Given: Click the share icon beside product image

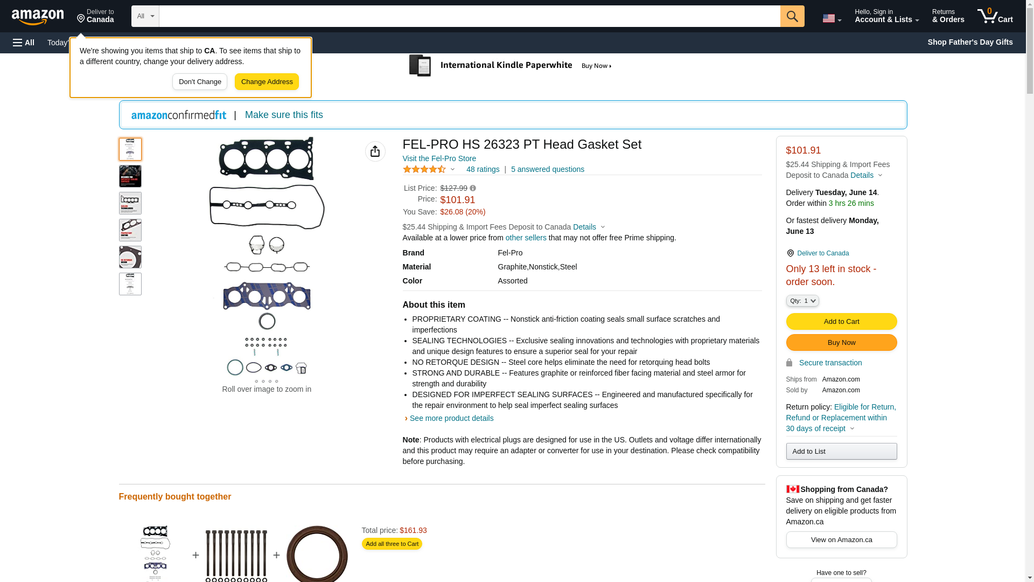Looking at the screenshot, I should (375, 151).
